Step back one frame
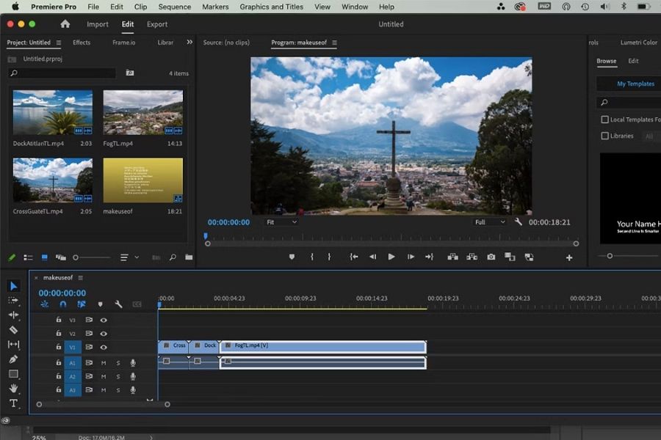 pyautogui.click(x=372, y=257)
